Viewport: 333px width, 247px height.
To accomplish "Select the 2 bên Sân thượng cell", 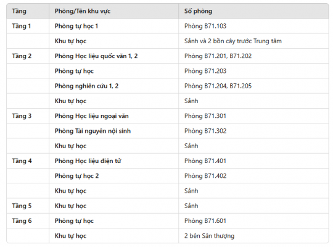I will [210, 236].
